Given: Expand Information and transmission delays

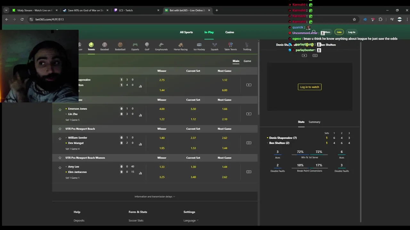Looking at the screenshot, I should [155, 197].
